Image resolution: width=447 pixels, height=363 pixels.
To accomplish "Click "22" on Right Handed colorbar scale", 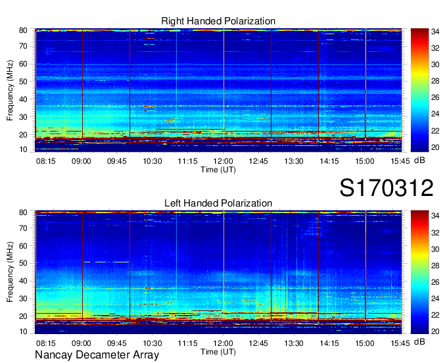I will click(435, 131).
